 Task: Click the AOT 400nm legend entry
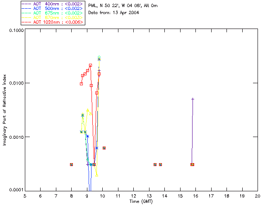53,4
